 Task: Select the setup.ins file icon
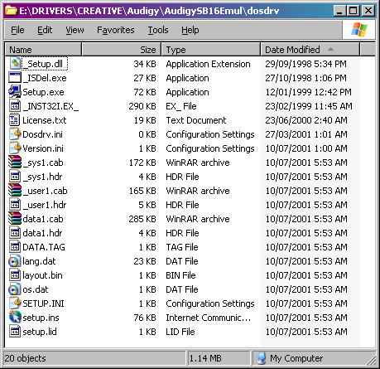(x=15, y=318)
